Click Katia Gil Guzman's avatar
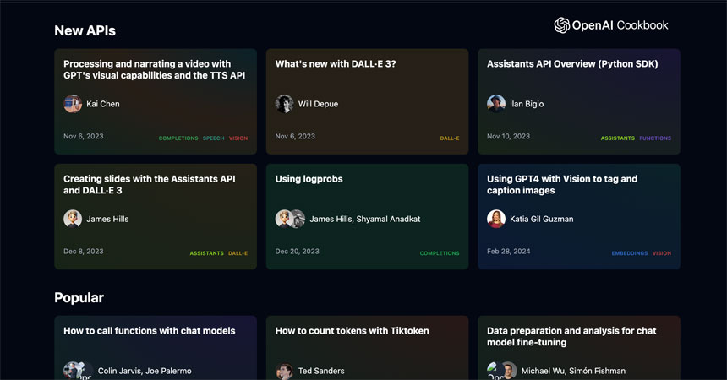Screen dimensions: 727x380 click(496, 219)
